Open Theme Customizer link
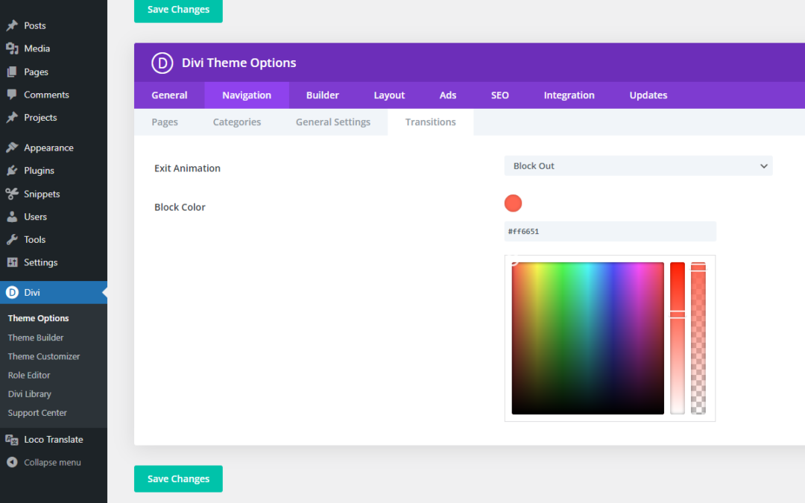The width and height of the screenshot is (805, 503). pos(44,356)
